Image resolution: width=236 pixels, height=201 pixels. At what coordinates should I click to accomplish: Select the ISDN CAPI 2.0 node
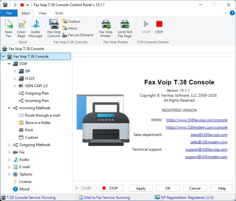coord(33,86)
